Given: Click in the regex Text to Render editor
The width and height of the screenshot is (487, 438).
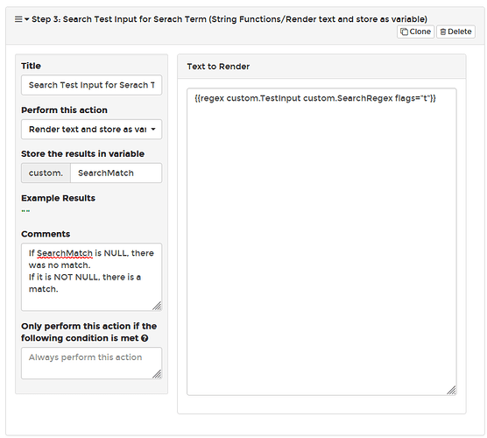Looking at the screenshot, I should click(x=321, y=242).
